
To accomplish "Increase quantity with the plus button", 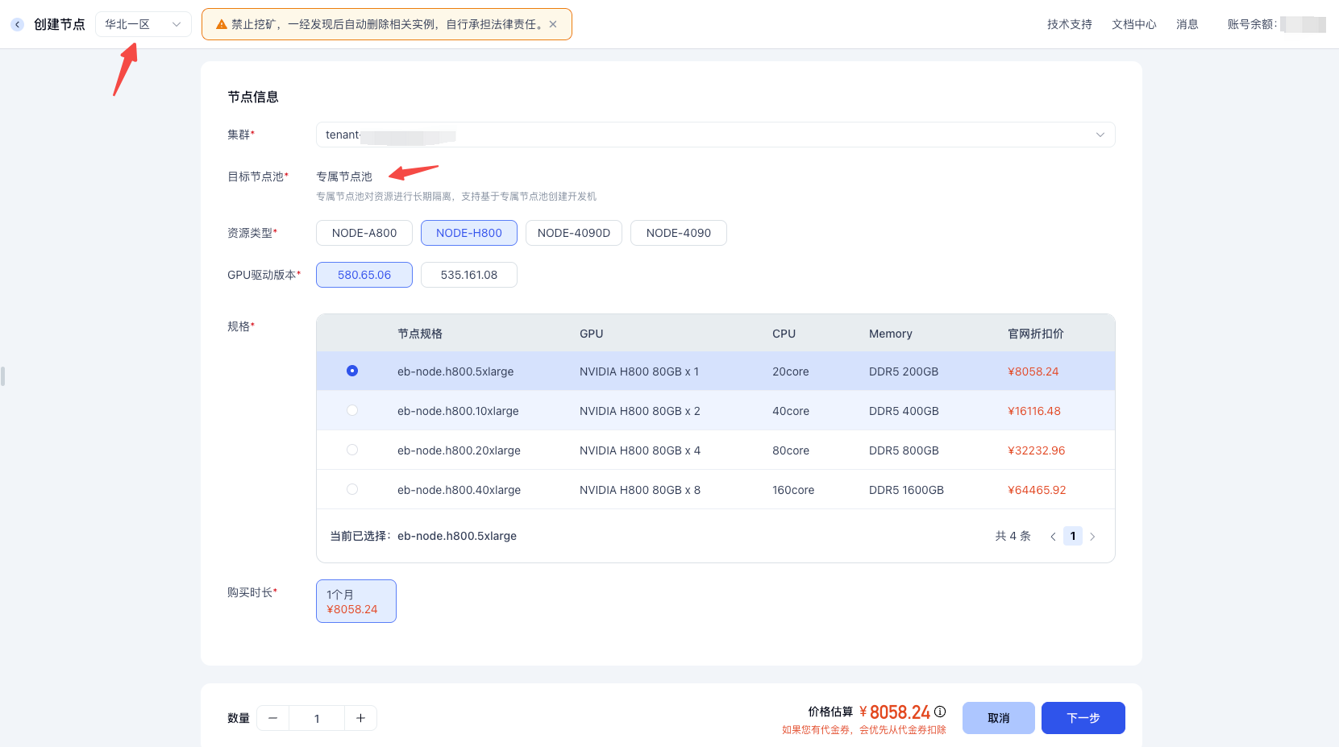I will click(360, 718).
